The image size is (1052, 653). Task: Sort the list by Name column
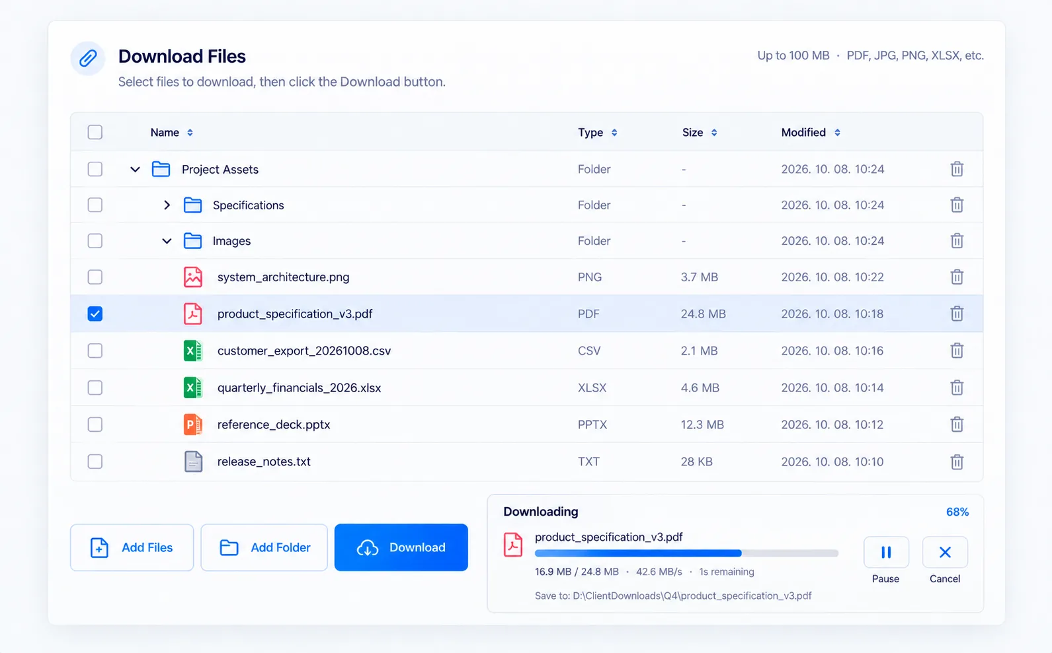(x=171, y=132)
